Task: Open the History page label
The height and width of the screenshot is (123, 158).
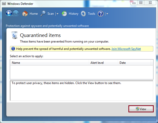Action: 74,14
